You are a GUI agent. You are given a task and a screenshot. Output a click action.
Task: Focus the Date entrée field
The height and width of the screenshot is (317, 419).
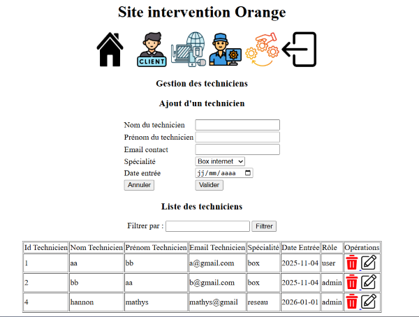click(224, 173)
